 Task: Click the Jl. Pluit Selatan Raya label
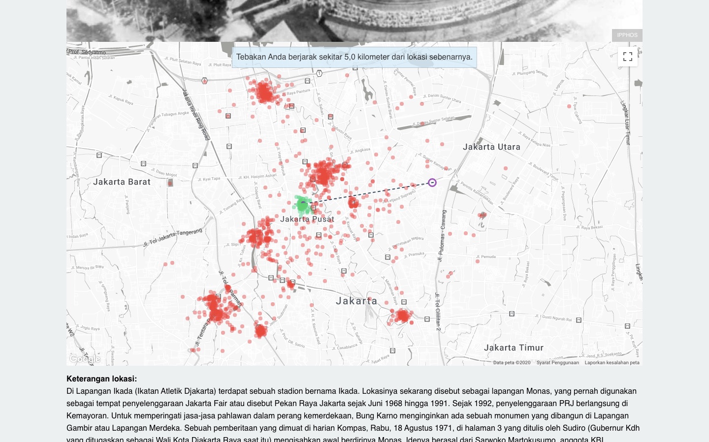[x=183, y=62]
